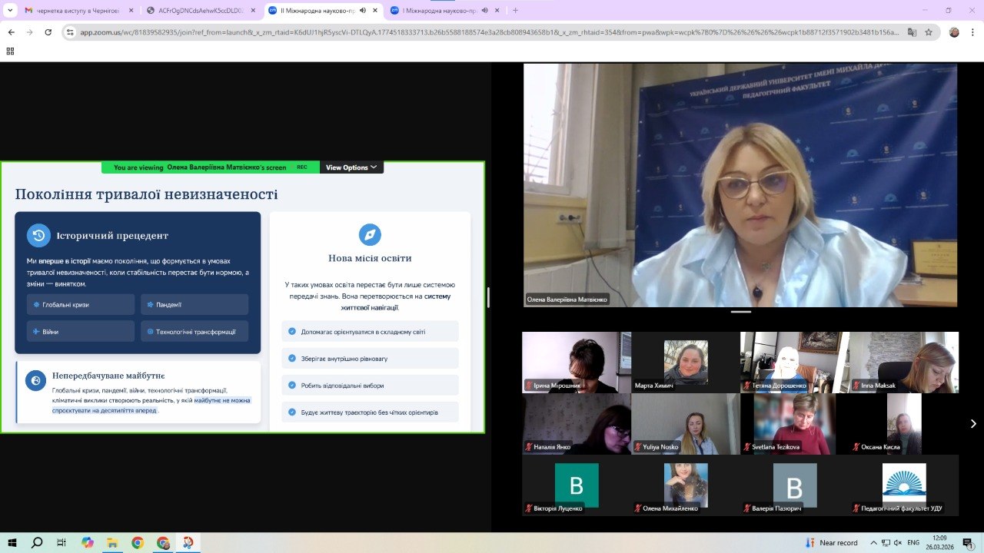The image size is (984, 553).
Task: Open the site information icon in address bar
Action: pyautogui.click(x=71, y=32)
